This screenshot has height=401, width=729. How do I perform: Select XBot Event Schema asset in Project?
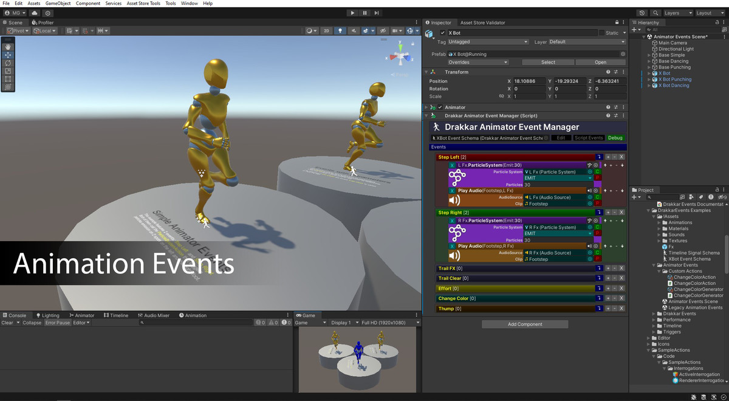click(x=690, y=259)
